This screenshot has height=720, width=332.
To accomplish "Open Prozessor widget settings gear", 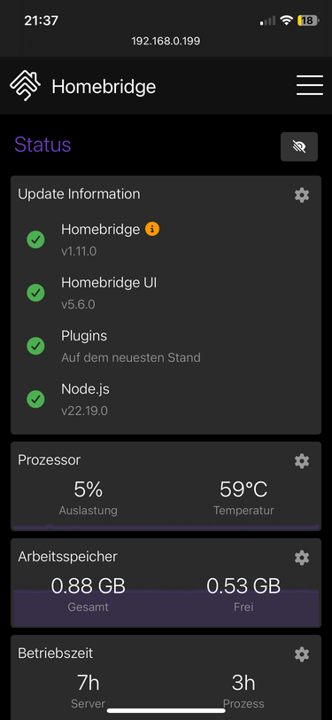I will (x=301, y=461).
